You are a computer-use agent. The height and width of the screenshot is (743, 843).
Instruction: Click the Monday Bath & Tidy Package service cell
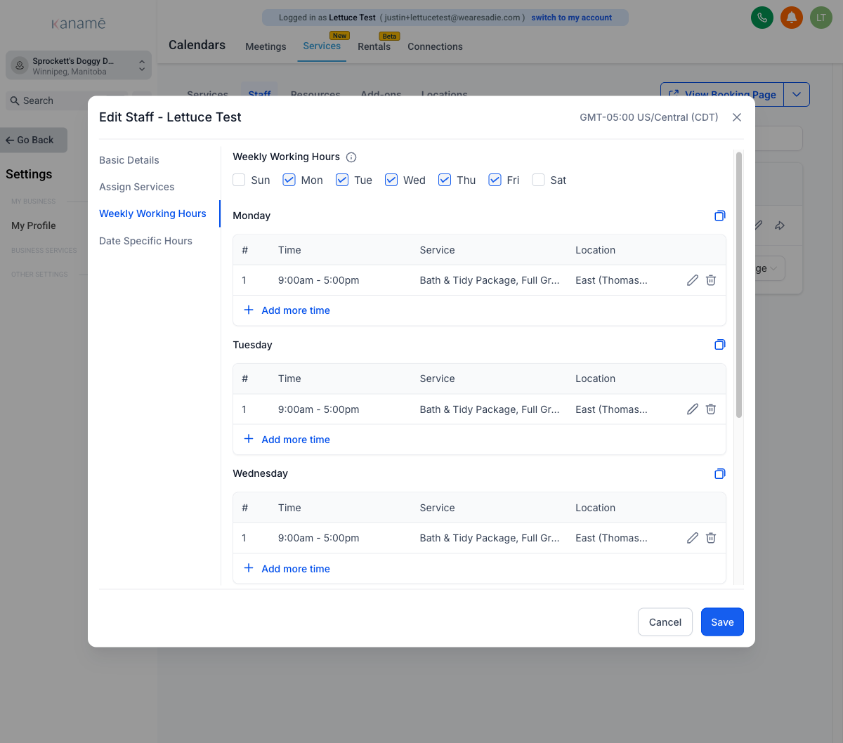pyautogui.click(x=490, y=280)
